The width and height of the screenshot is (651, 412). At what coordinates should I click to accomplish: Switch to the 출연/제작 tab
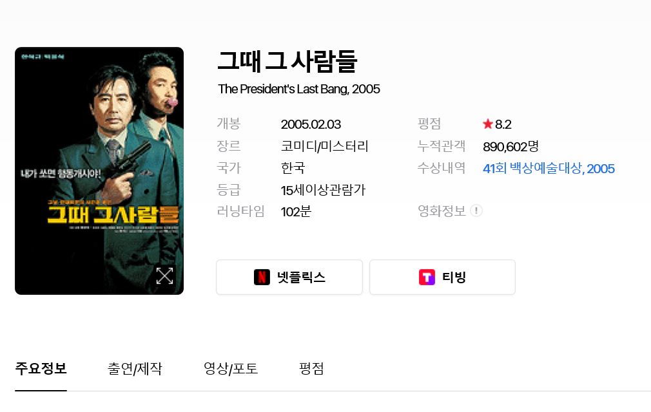tap(135, 368)
